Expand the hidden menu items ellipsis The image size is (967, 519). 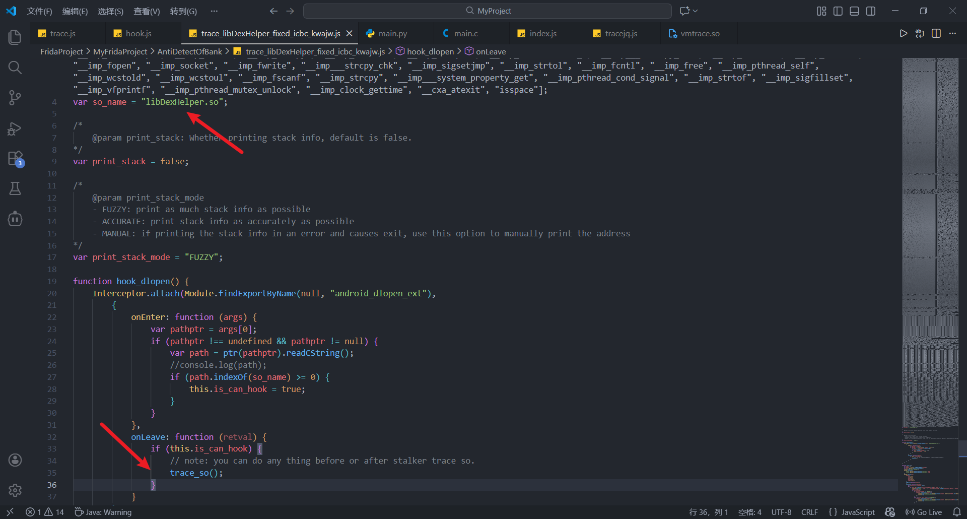[x=214, y=11]
